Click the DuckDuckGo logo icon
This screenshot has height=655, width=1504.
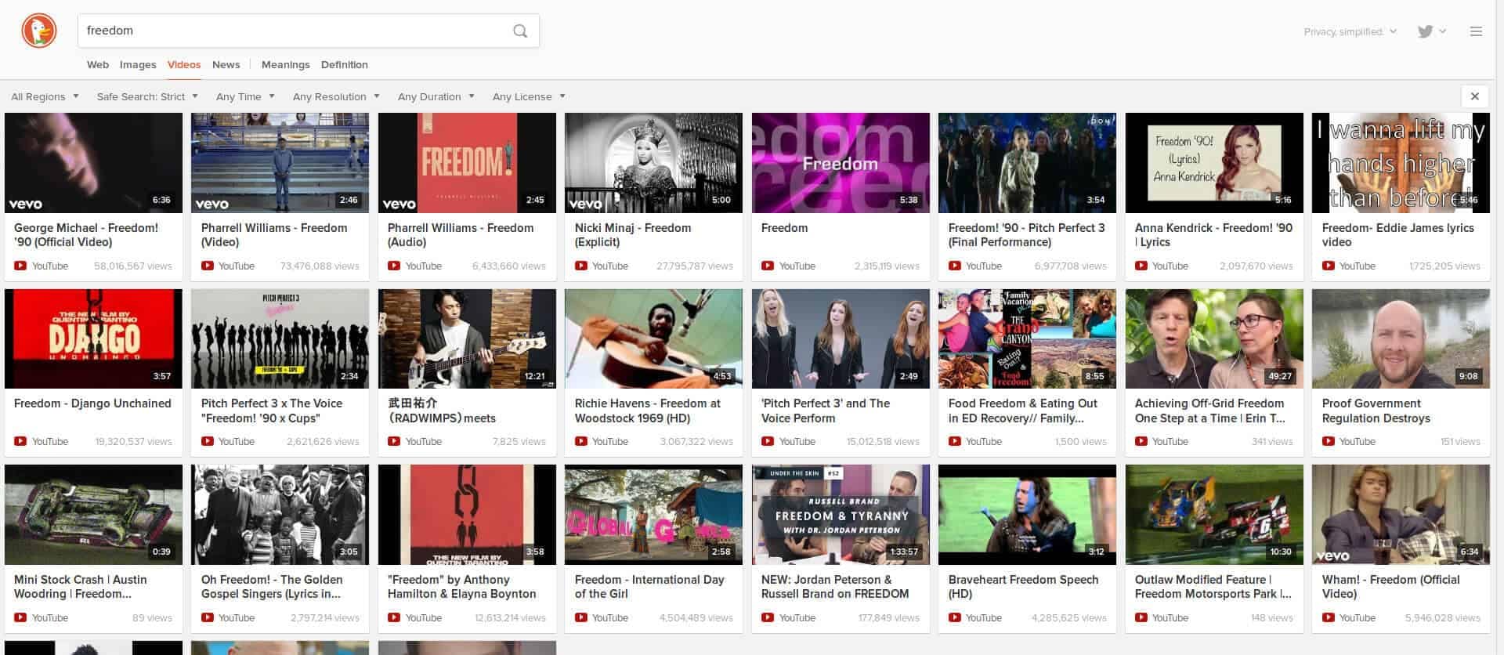(38, 31)
